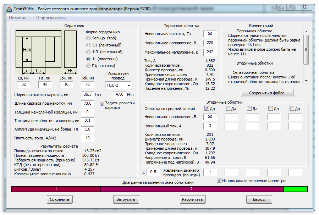The height and width of the screenshot is (215, 319).
Task: Click the Hok, мм input field
Action: point(88,84)
